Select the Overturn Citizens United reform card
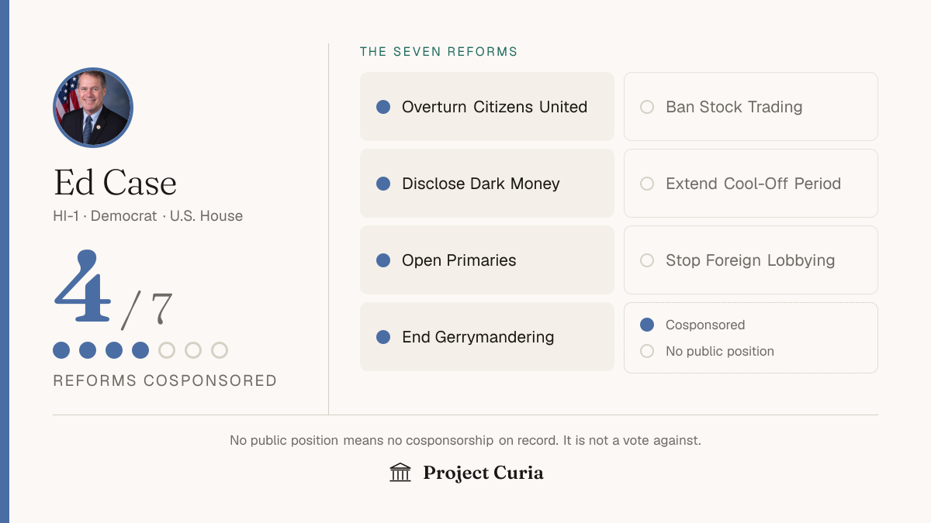 (487, 107)
